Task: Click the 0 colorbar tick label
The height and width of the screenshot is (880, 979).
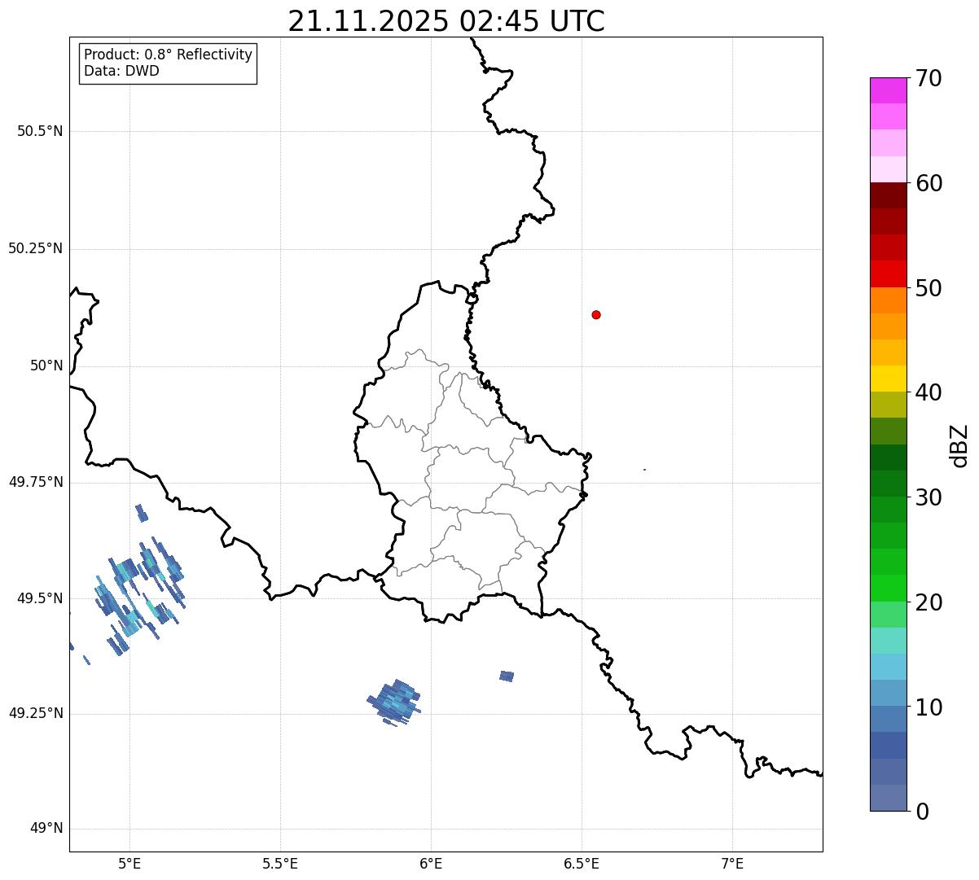Action: pyautogui.click(x=922, y=811)
